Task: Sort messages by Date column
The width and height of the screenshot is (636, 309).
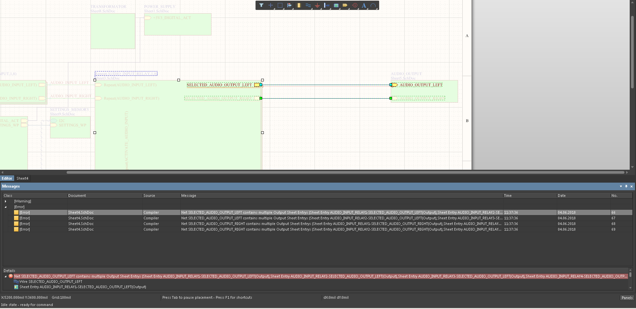Action: (583, 196)
